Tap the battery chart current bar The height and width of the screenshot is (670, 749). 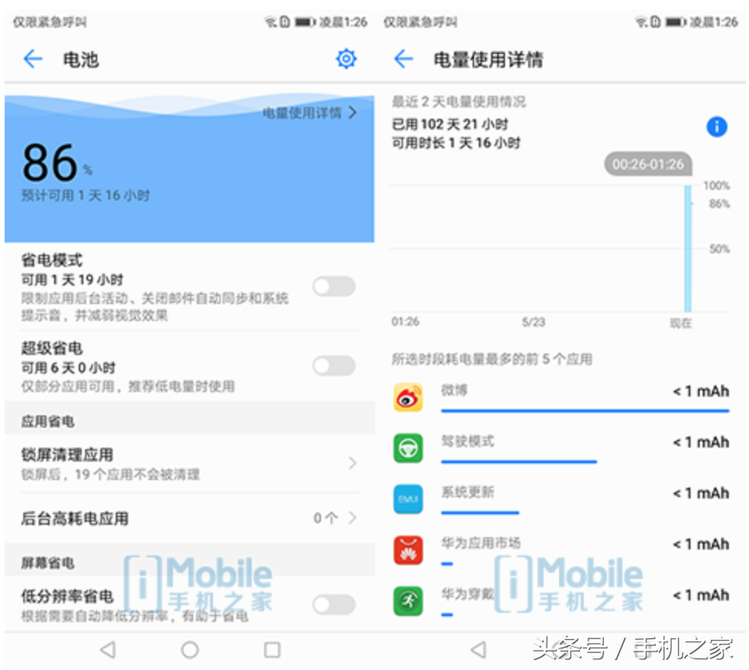coord(688,249)
